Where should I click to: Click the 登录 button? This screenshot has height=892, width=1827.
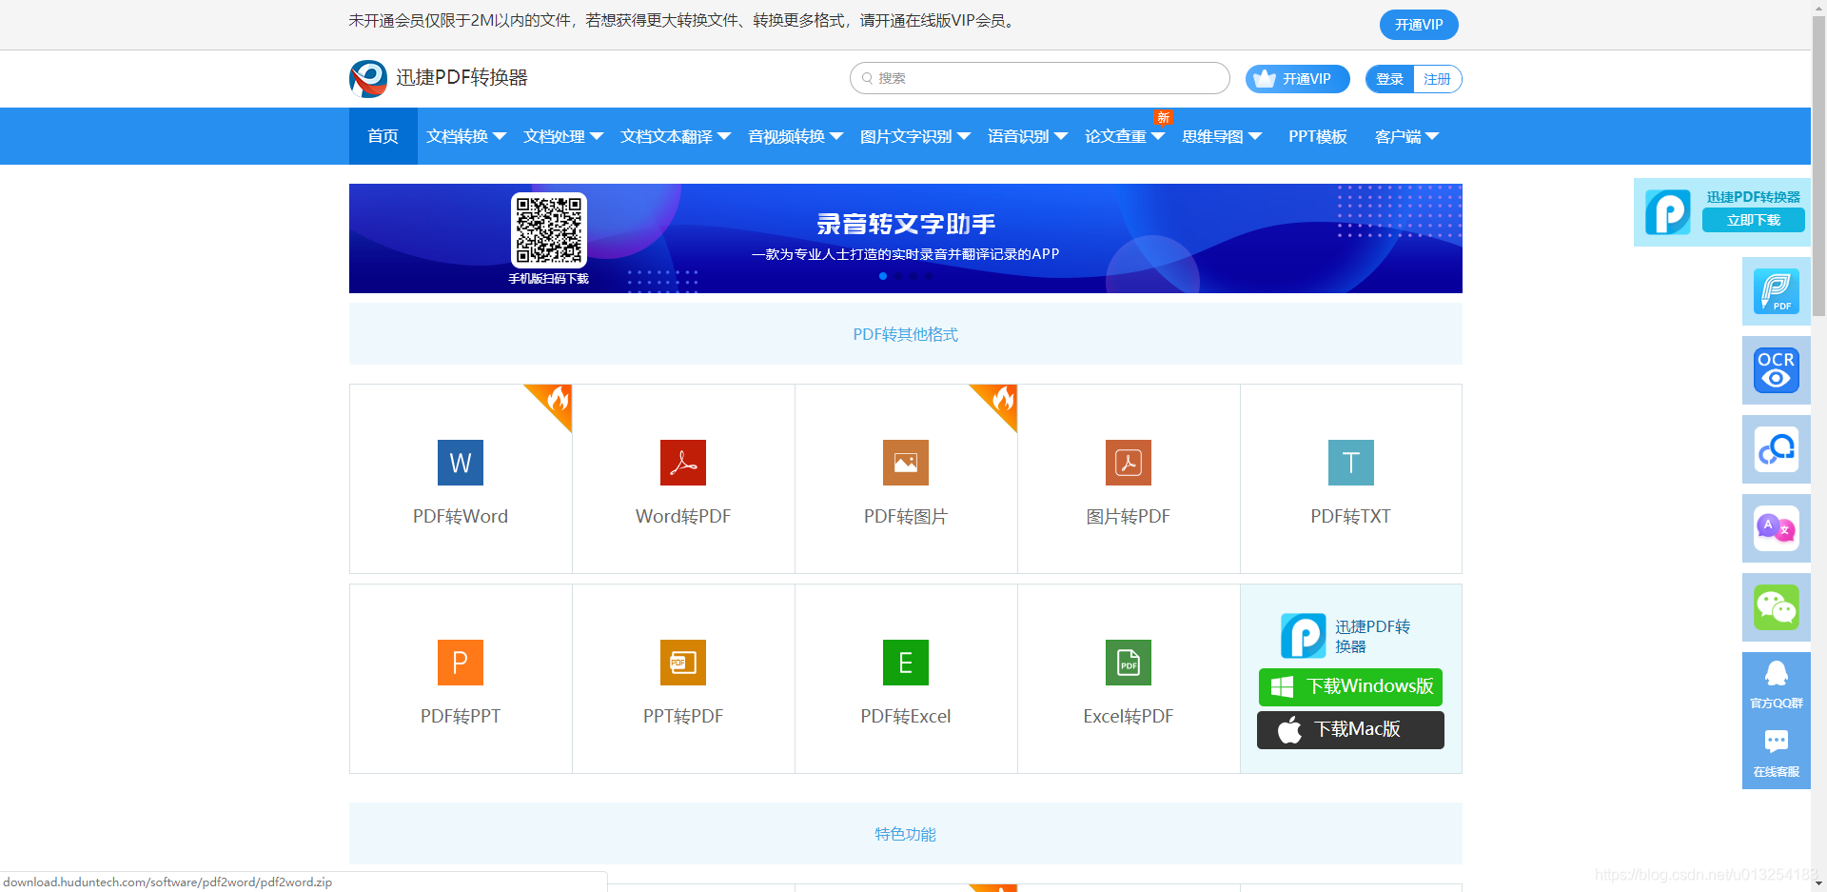1390,79
